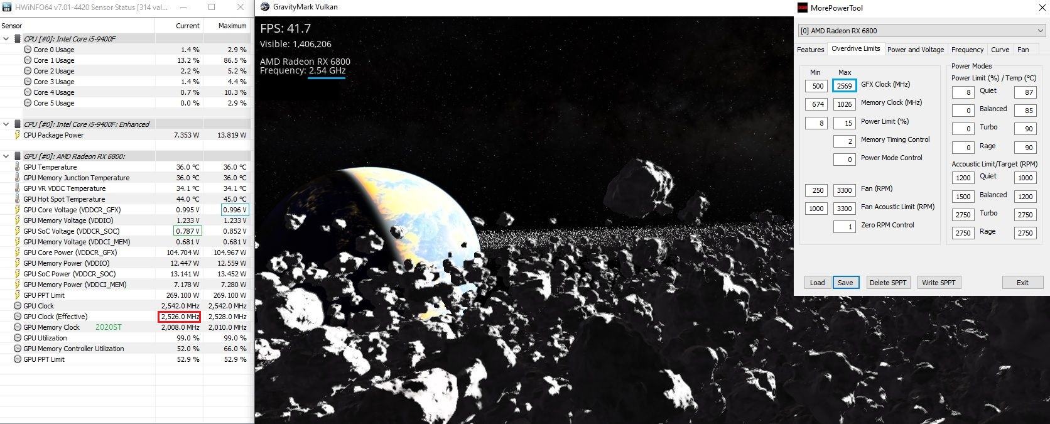Open the Power and Voltage tab
Image resolution: width=1050 pixels, height=424 pixels.
(915, 50)
